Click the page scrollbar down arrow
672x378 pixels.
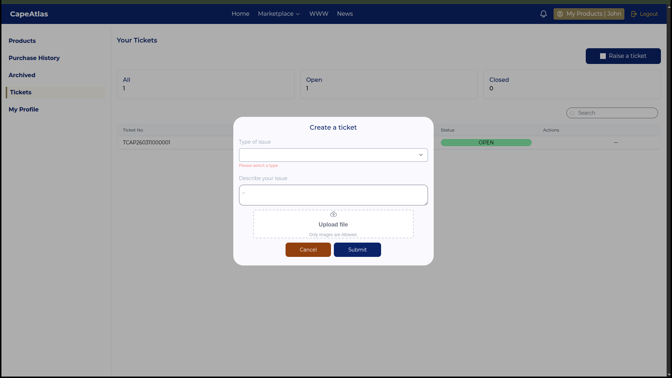(669, 374)
